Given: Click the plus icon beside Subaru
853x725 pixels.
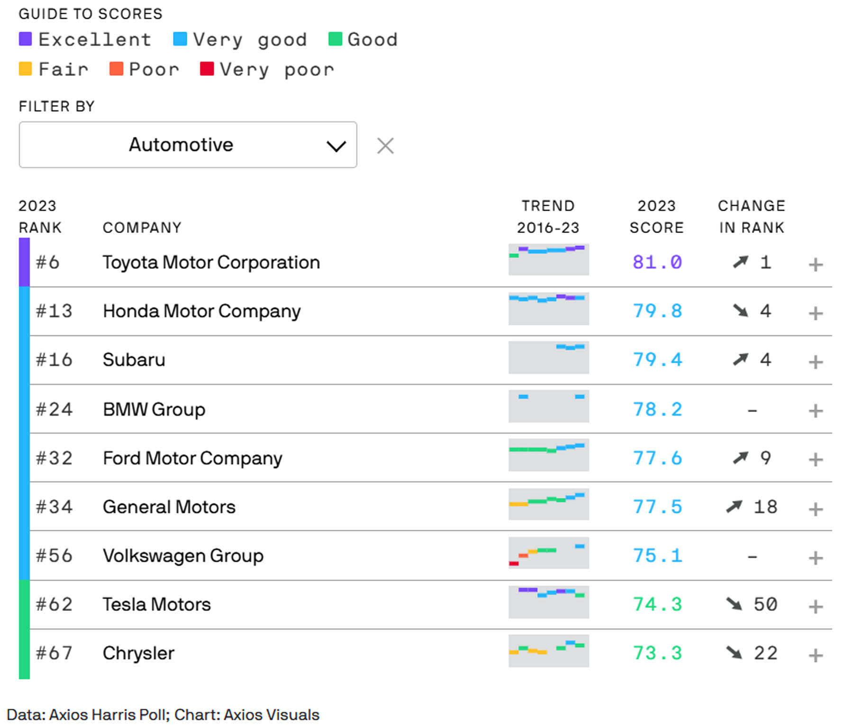Looking at the screenshot, I should pos(815,362).
